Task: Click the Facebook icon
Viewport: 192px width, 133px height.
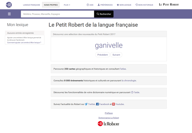Action: [97, 104]
